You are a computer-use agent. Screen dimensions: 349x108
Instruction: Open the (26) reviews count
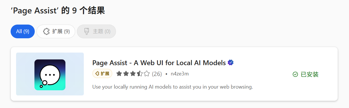coord(157,74)
